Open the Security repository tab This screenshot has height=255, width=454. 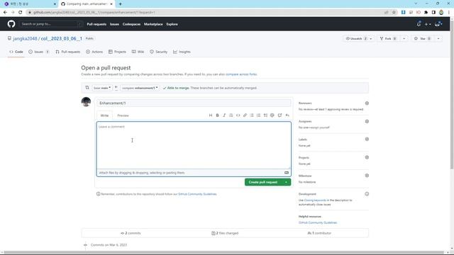click(x=159, y=52)
